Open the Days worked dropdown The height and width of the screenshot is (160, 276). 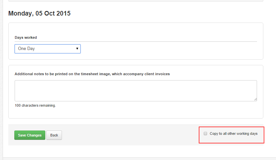point(48,49)
